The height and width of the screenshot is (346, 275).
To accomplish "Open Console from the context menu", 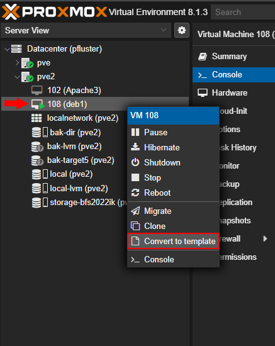I will [173, 259].
